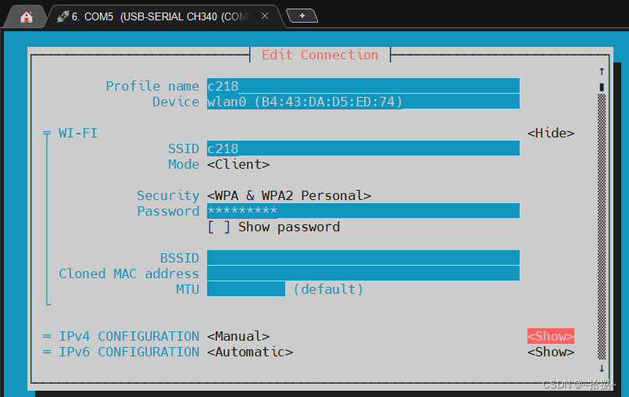Click the scrollbar down arrow
Screen dimensions: 629x397
pos(602,368)
